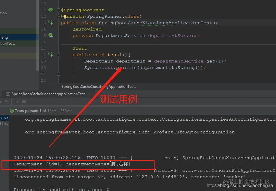The width and height of the screenshot is (276, 191).
Task: Click the class name SpringBootCacheXiaozhengApplicationTests in the editor
Action: click(157, 23)
